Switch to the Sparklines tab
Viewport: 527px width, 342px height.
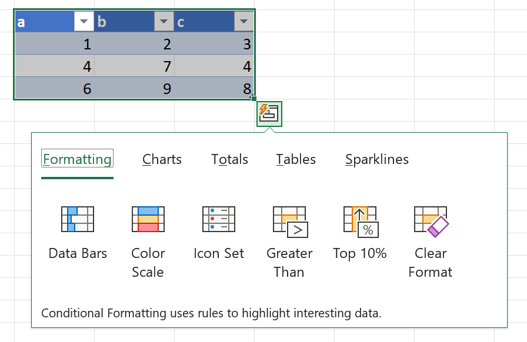[377, 159]
